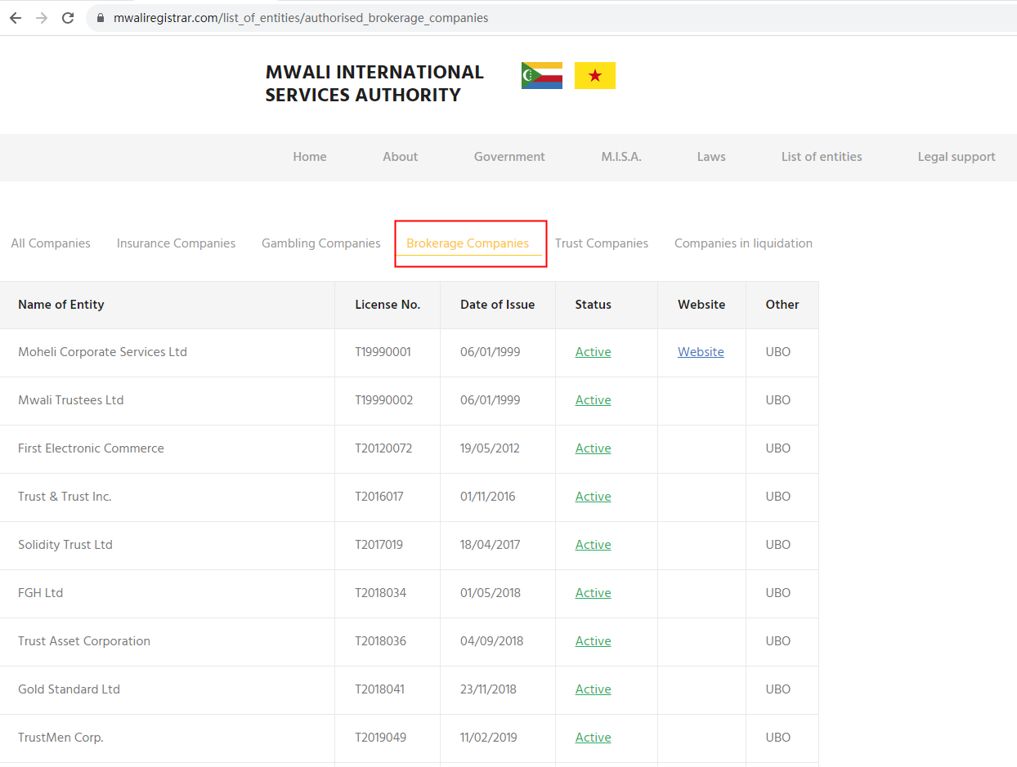Image resolution: width=1017 pixels, height=767 pixels.
Task: Open the List of entities menu
Action: pyautogui.click(x=821, y=157)
